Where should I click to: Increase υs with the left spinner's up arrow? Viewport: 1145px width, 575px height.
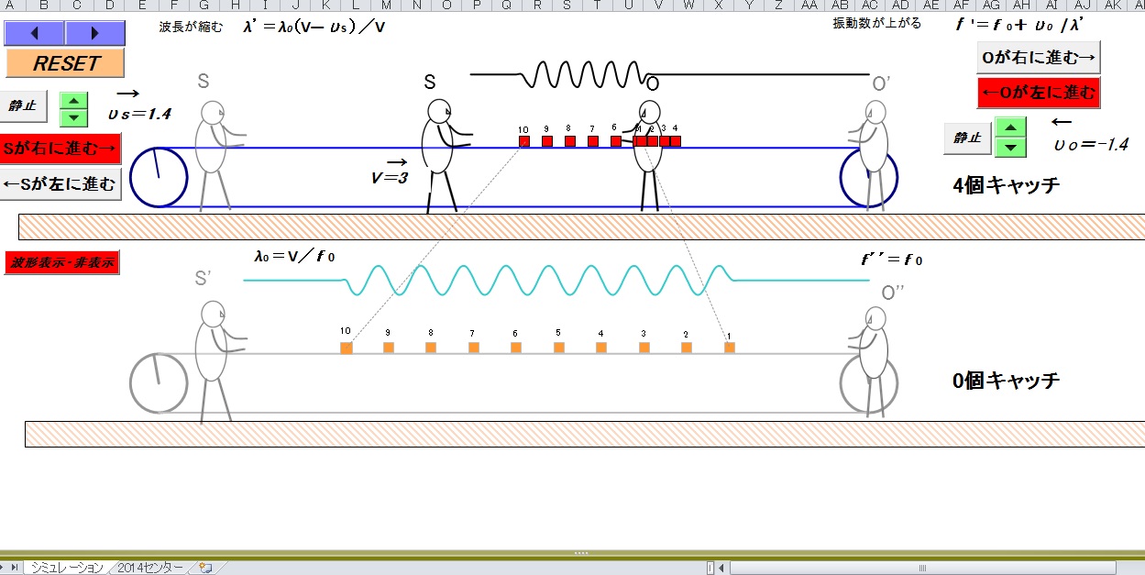pyautogui.click(x=73, y=100)
